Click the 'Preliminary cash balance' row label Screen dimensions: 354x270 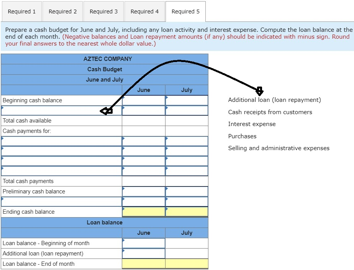(34, 191)
